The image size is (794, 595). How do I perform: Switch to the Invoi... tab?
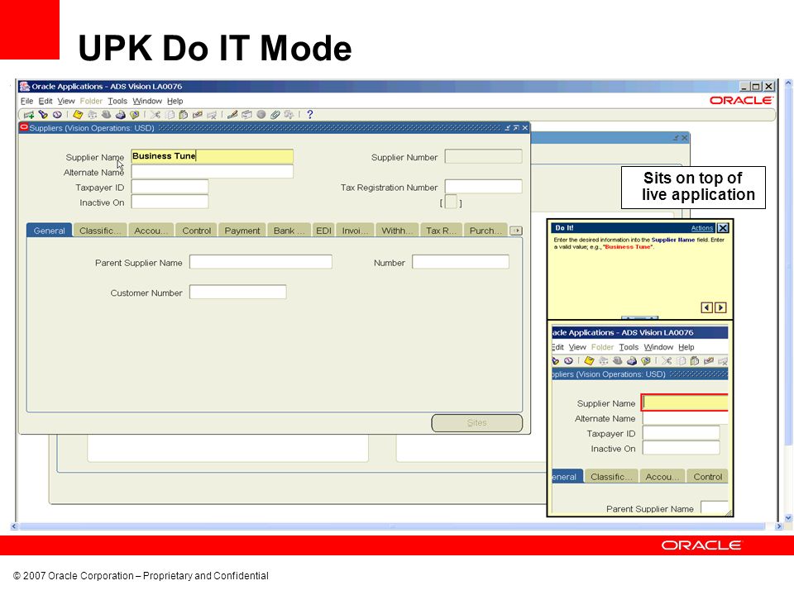point(356,231)
